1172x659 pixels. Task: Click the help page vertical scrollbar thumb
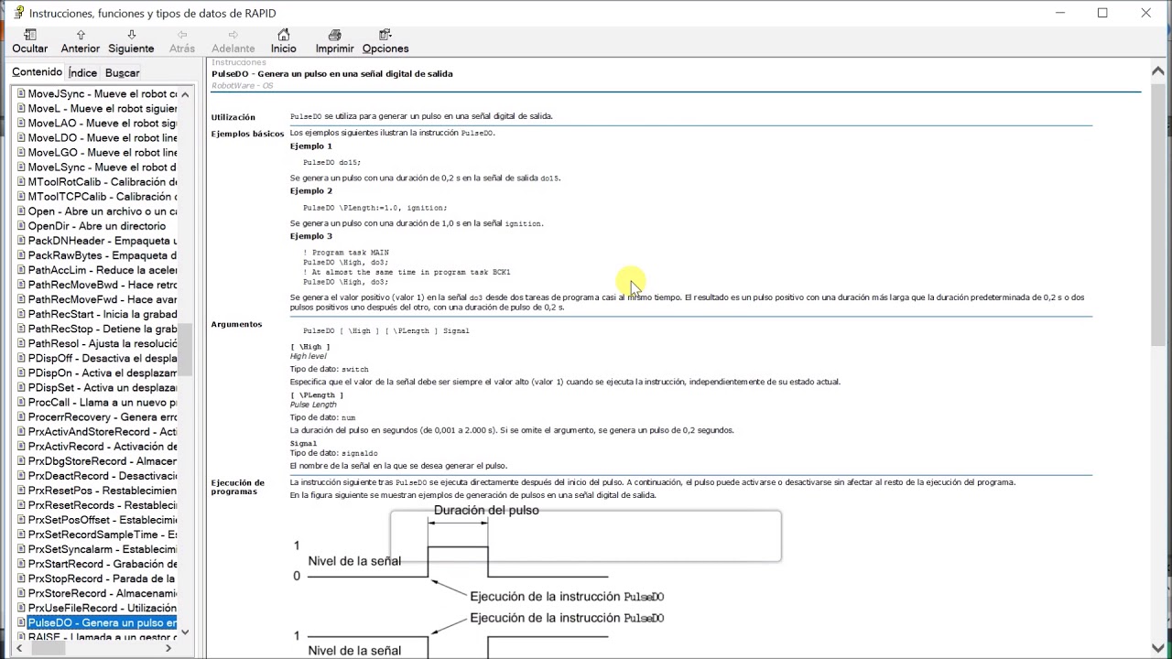pyautogui.click(x=1157, y=213)
